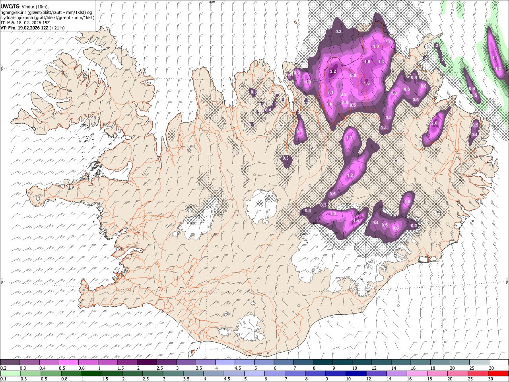
Task: Click the 18 swatch in the upper legend row
Action: [x=439, y=362]
